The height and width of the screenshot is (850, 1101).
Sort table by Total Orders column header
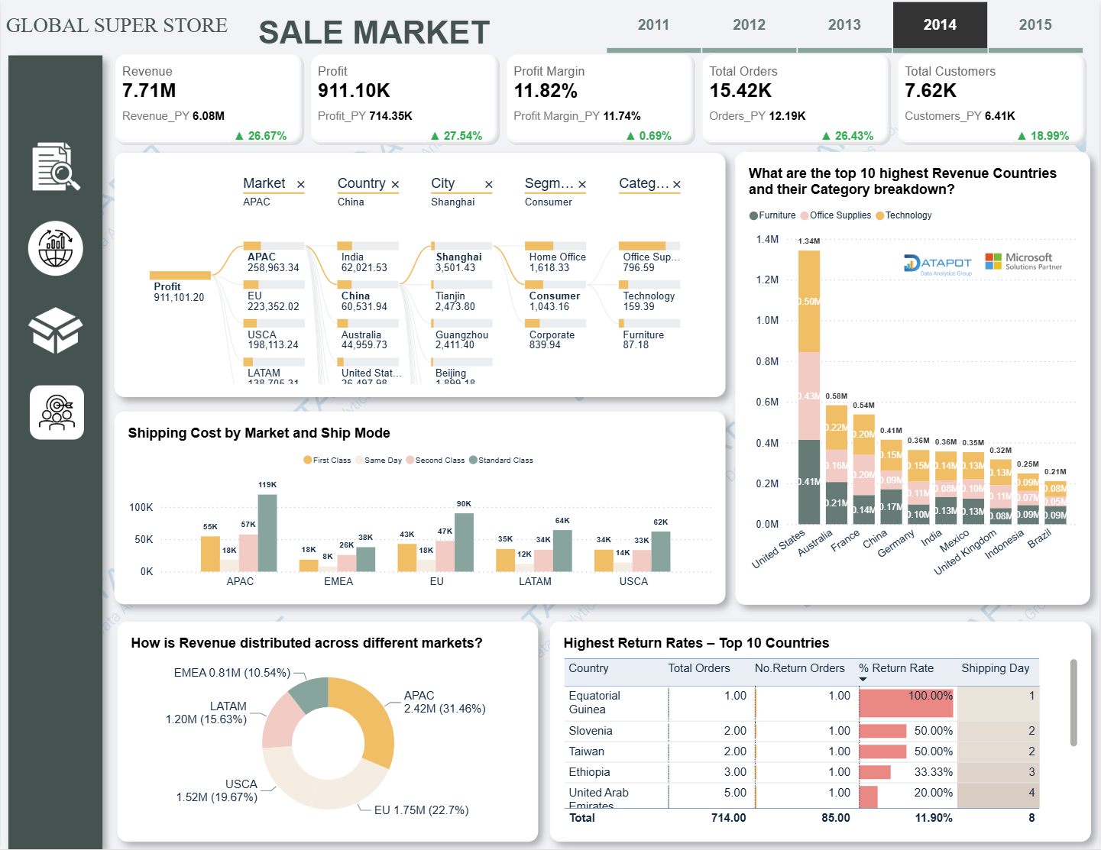(x=698, y=668)
